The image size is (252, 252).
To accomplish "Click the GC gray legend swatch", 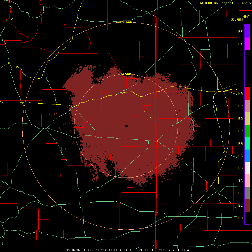I will click(x=247, y=193).
